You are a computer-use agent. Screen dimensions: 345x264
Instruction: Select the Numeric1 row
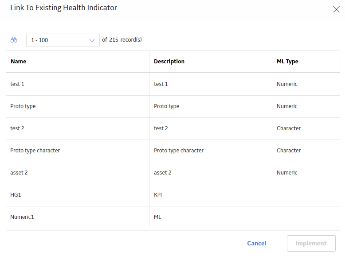pyautogui.click(x=172, y=217)
